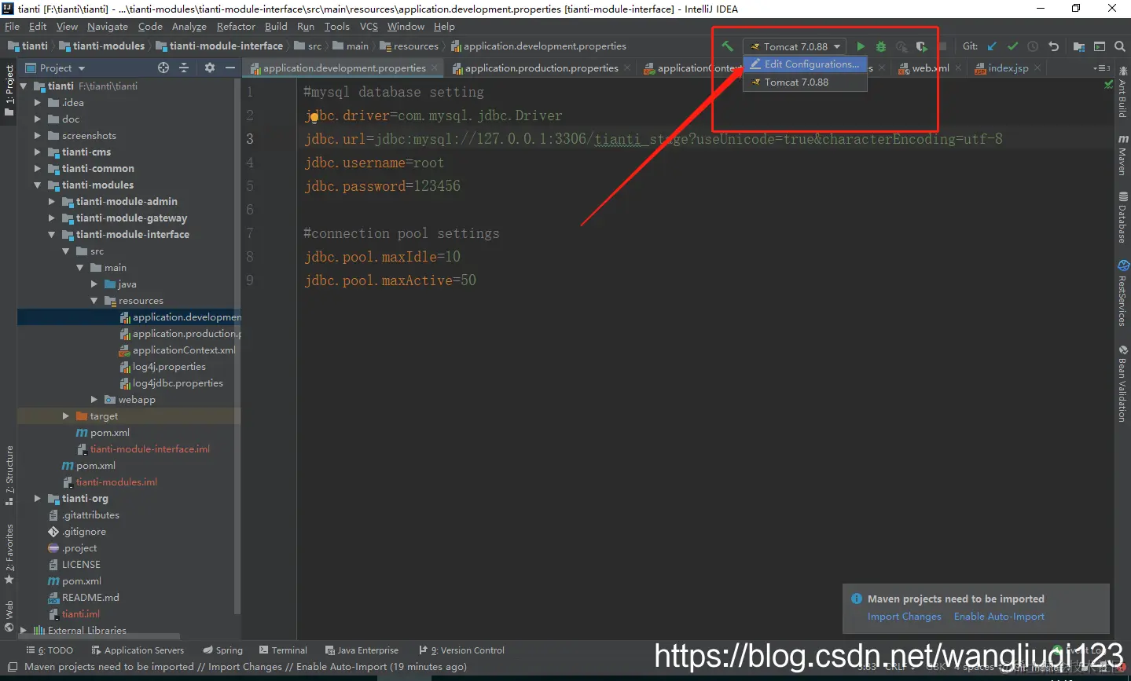Expand the tianti-cms module
This screenshot has height=681, width=1131.
tap(38, 152)
